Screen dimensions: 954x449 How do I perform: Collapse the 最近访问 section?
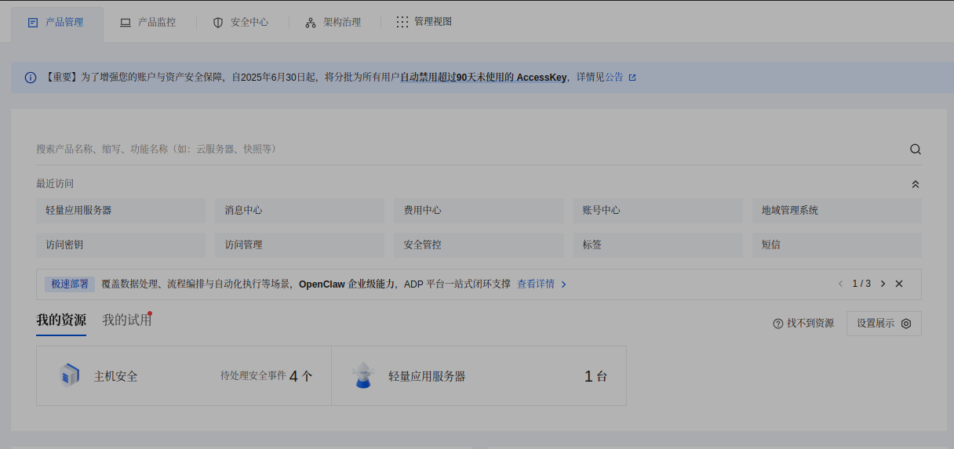pyautogui.click(x=916, y=184)
